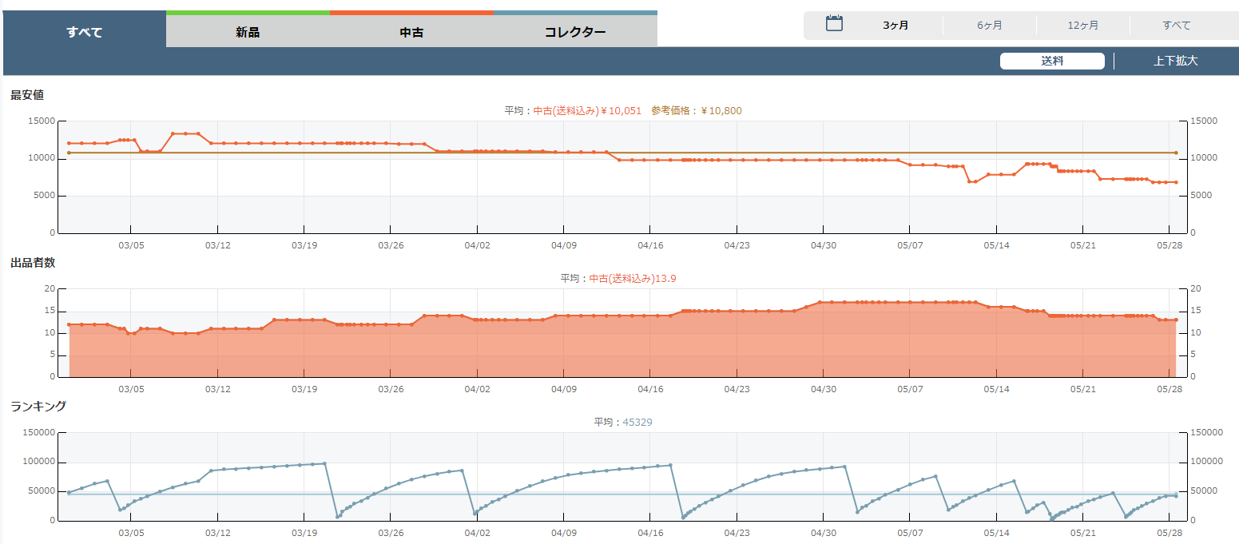Click the 参考価格 ¥10,800 legend label
This screenshot has width=1239, height=544.
tap(697, 111)
